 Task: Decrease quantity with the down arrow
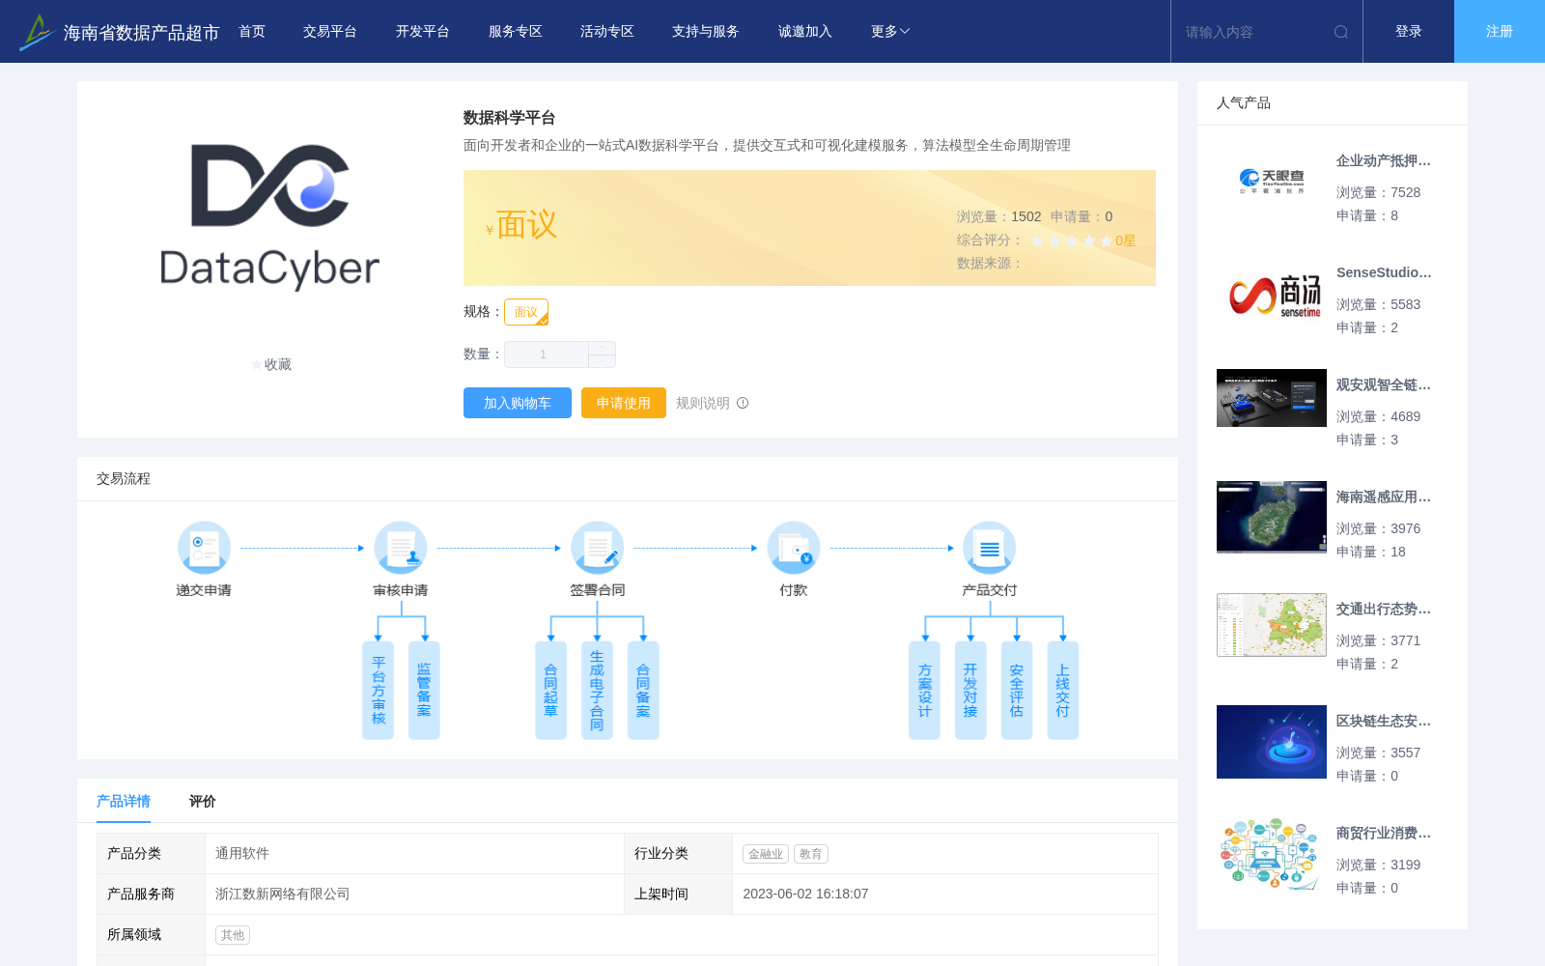tap(602, 360)
